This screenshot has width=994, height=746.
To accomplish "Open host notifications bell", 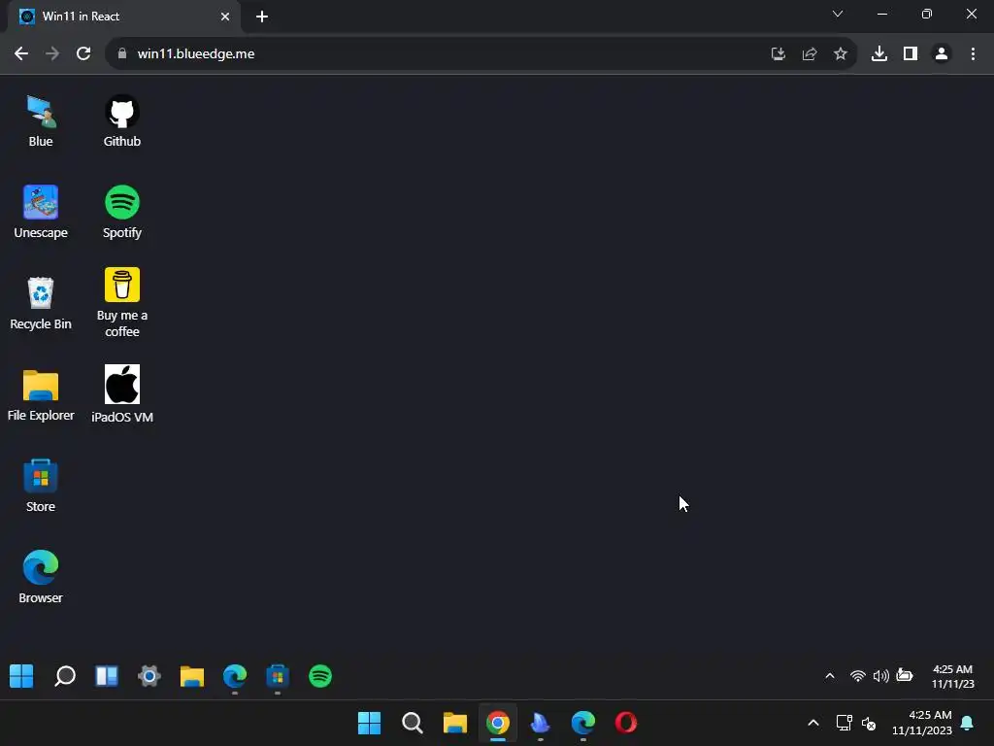I will pyautogui.click(x=968, y=723).
